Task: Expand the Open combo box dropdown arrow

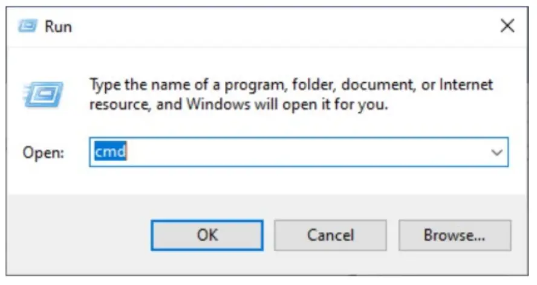Action: click(x=497, y=153)
